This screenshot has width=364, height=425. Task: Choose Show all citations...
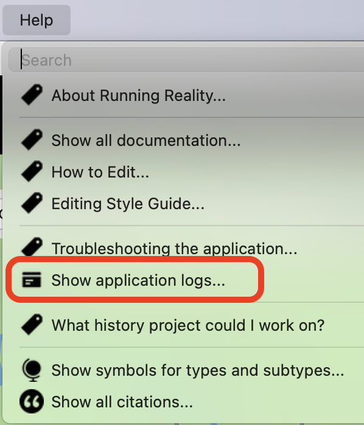122,402
